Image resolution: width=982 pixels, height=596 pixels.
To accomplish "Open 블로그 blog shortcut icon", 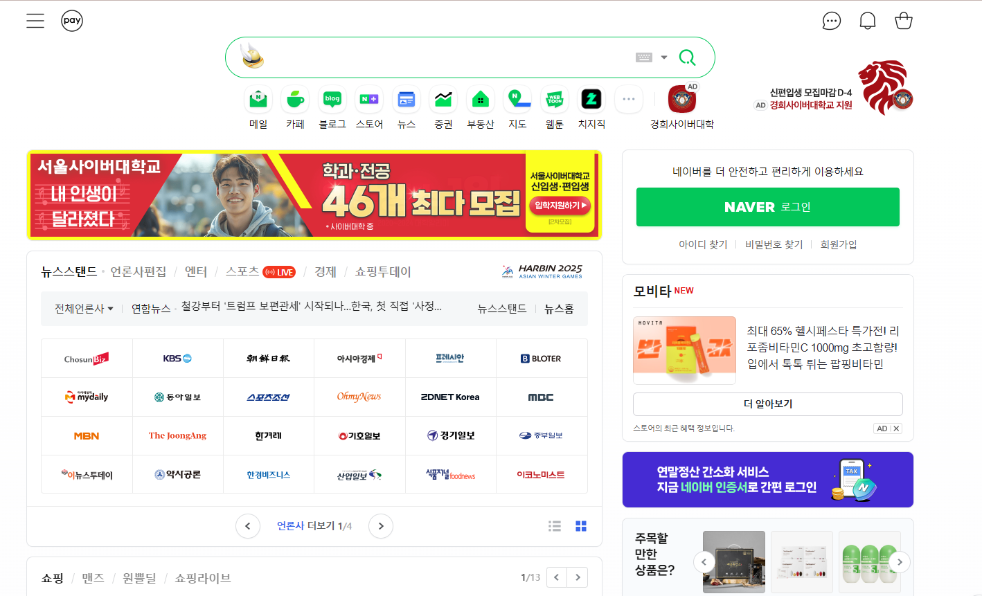I will (x=332, y=100).
